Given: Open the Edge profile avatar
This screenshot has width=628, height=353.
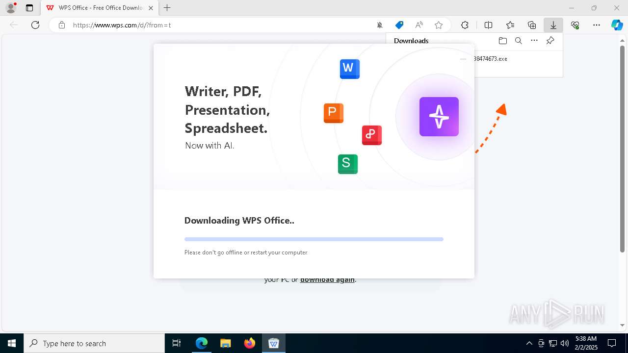Looking at the screenshot, I should 10,8.
